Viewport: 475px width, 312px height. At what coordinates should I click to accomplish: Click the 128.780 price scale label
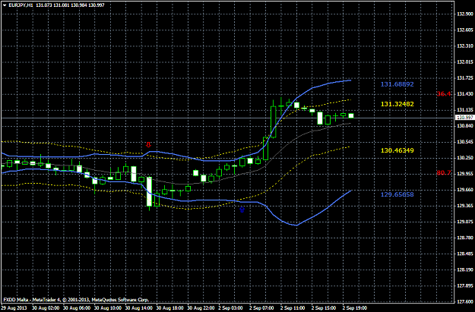465,238
